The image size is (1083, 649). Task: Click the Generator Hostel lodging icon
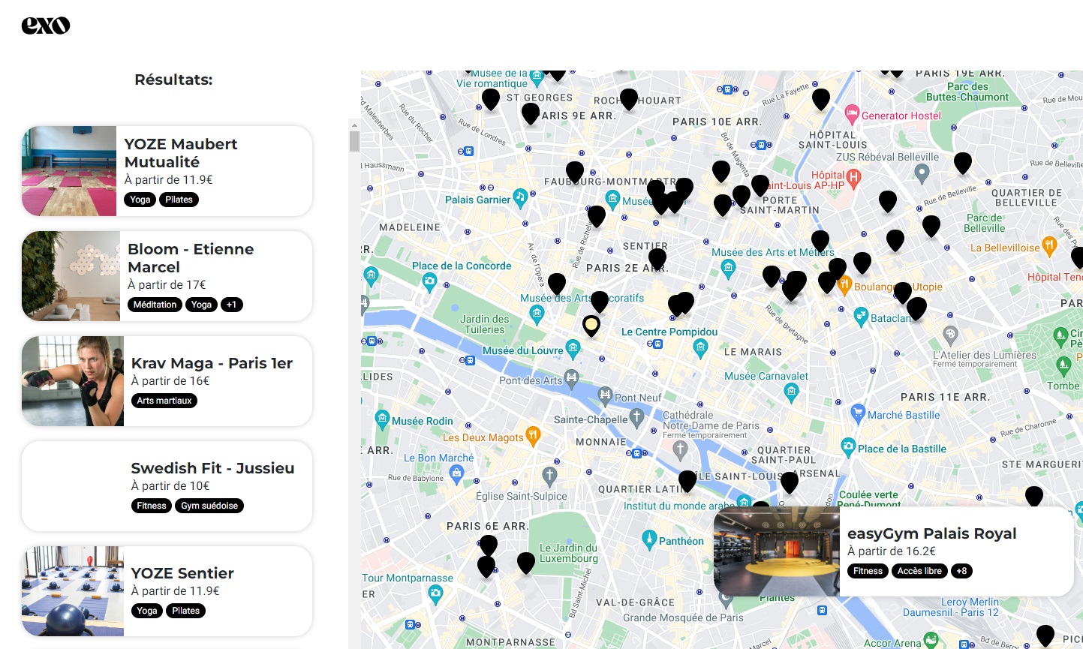852,114
